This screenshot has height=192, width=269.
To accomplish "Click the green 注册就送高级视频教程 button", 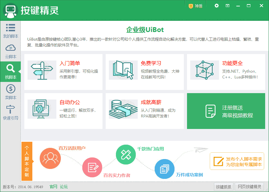I will [x=226, y=111].
